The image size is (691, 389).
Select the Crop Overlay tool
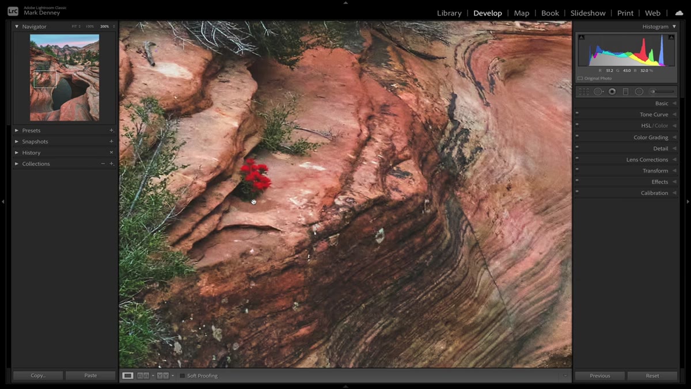[x=584, y=91]
